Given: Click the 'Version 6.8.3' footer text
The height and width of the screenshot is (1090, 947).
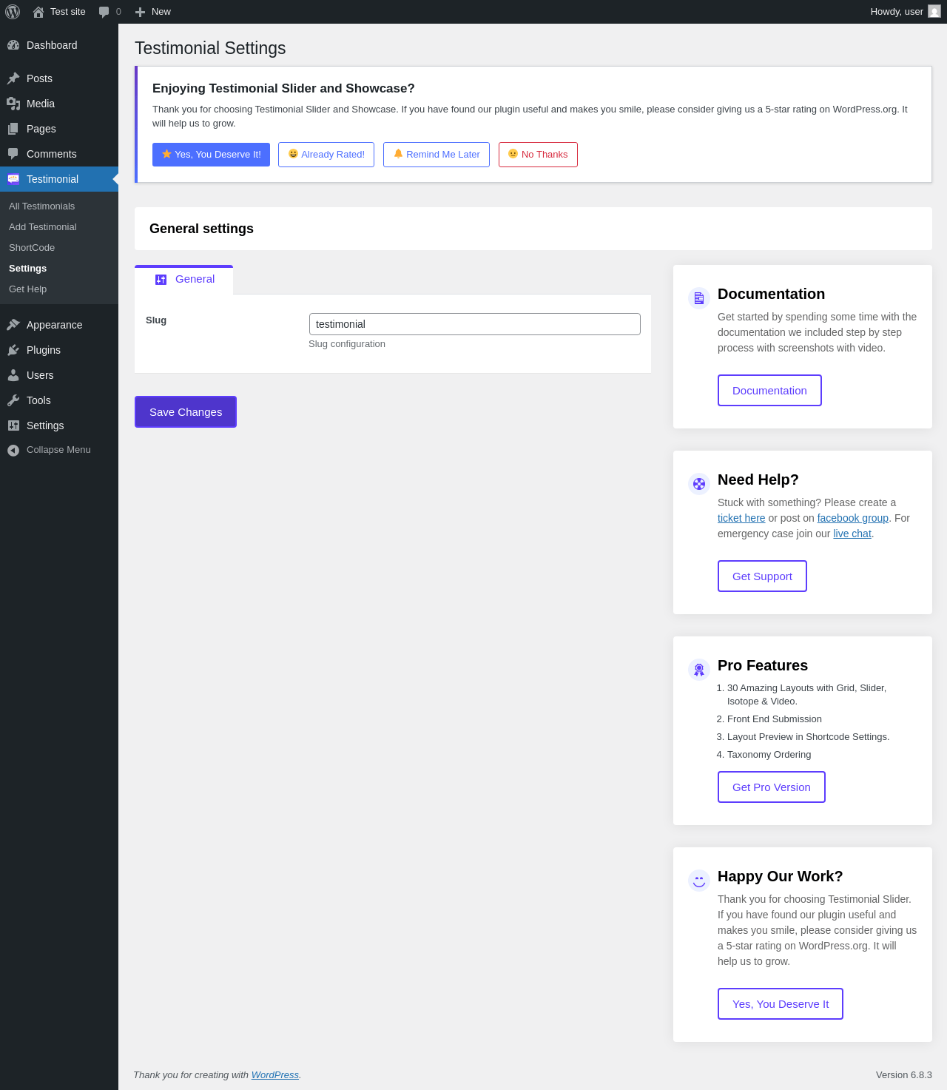Looking at the screenshot, I should coord(904,1075).
